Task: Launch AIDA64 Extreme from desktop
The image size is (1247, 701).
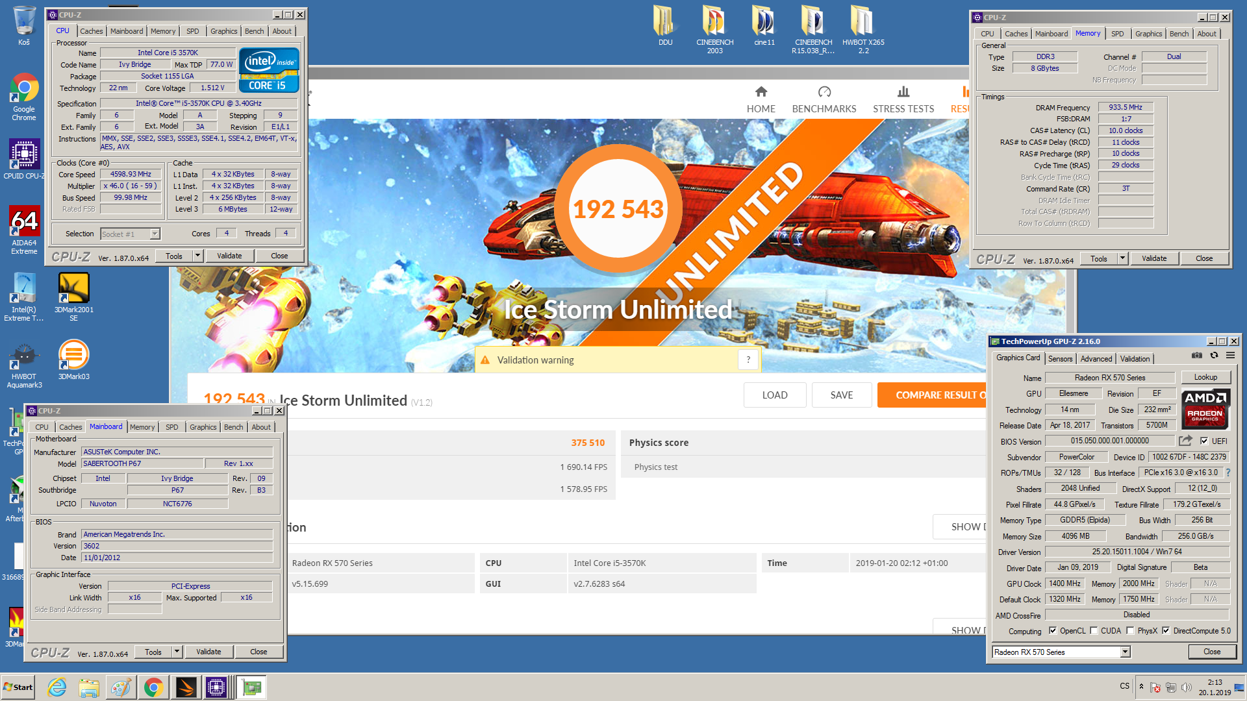Action: coord(24,230)
